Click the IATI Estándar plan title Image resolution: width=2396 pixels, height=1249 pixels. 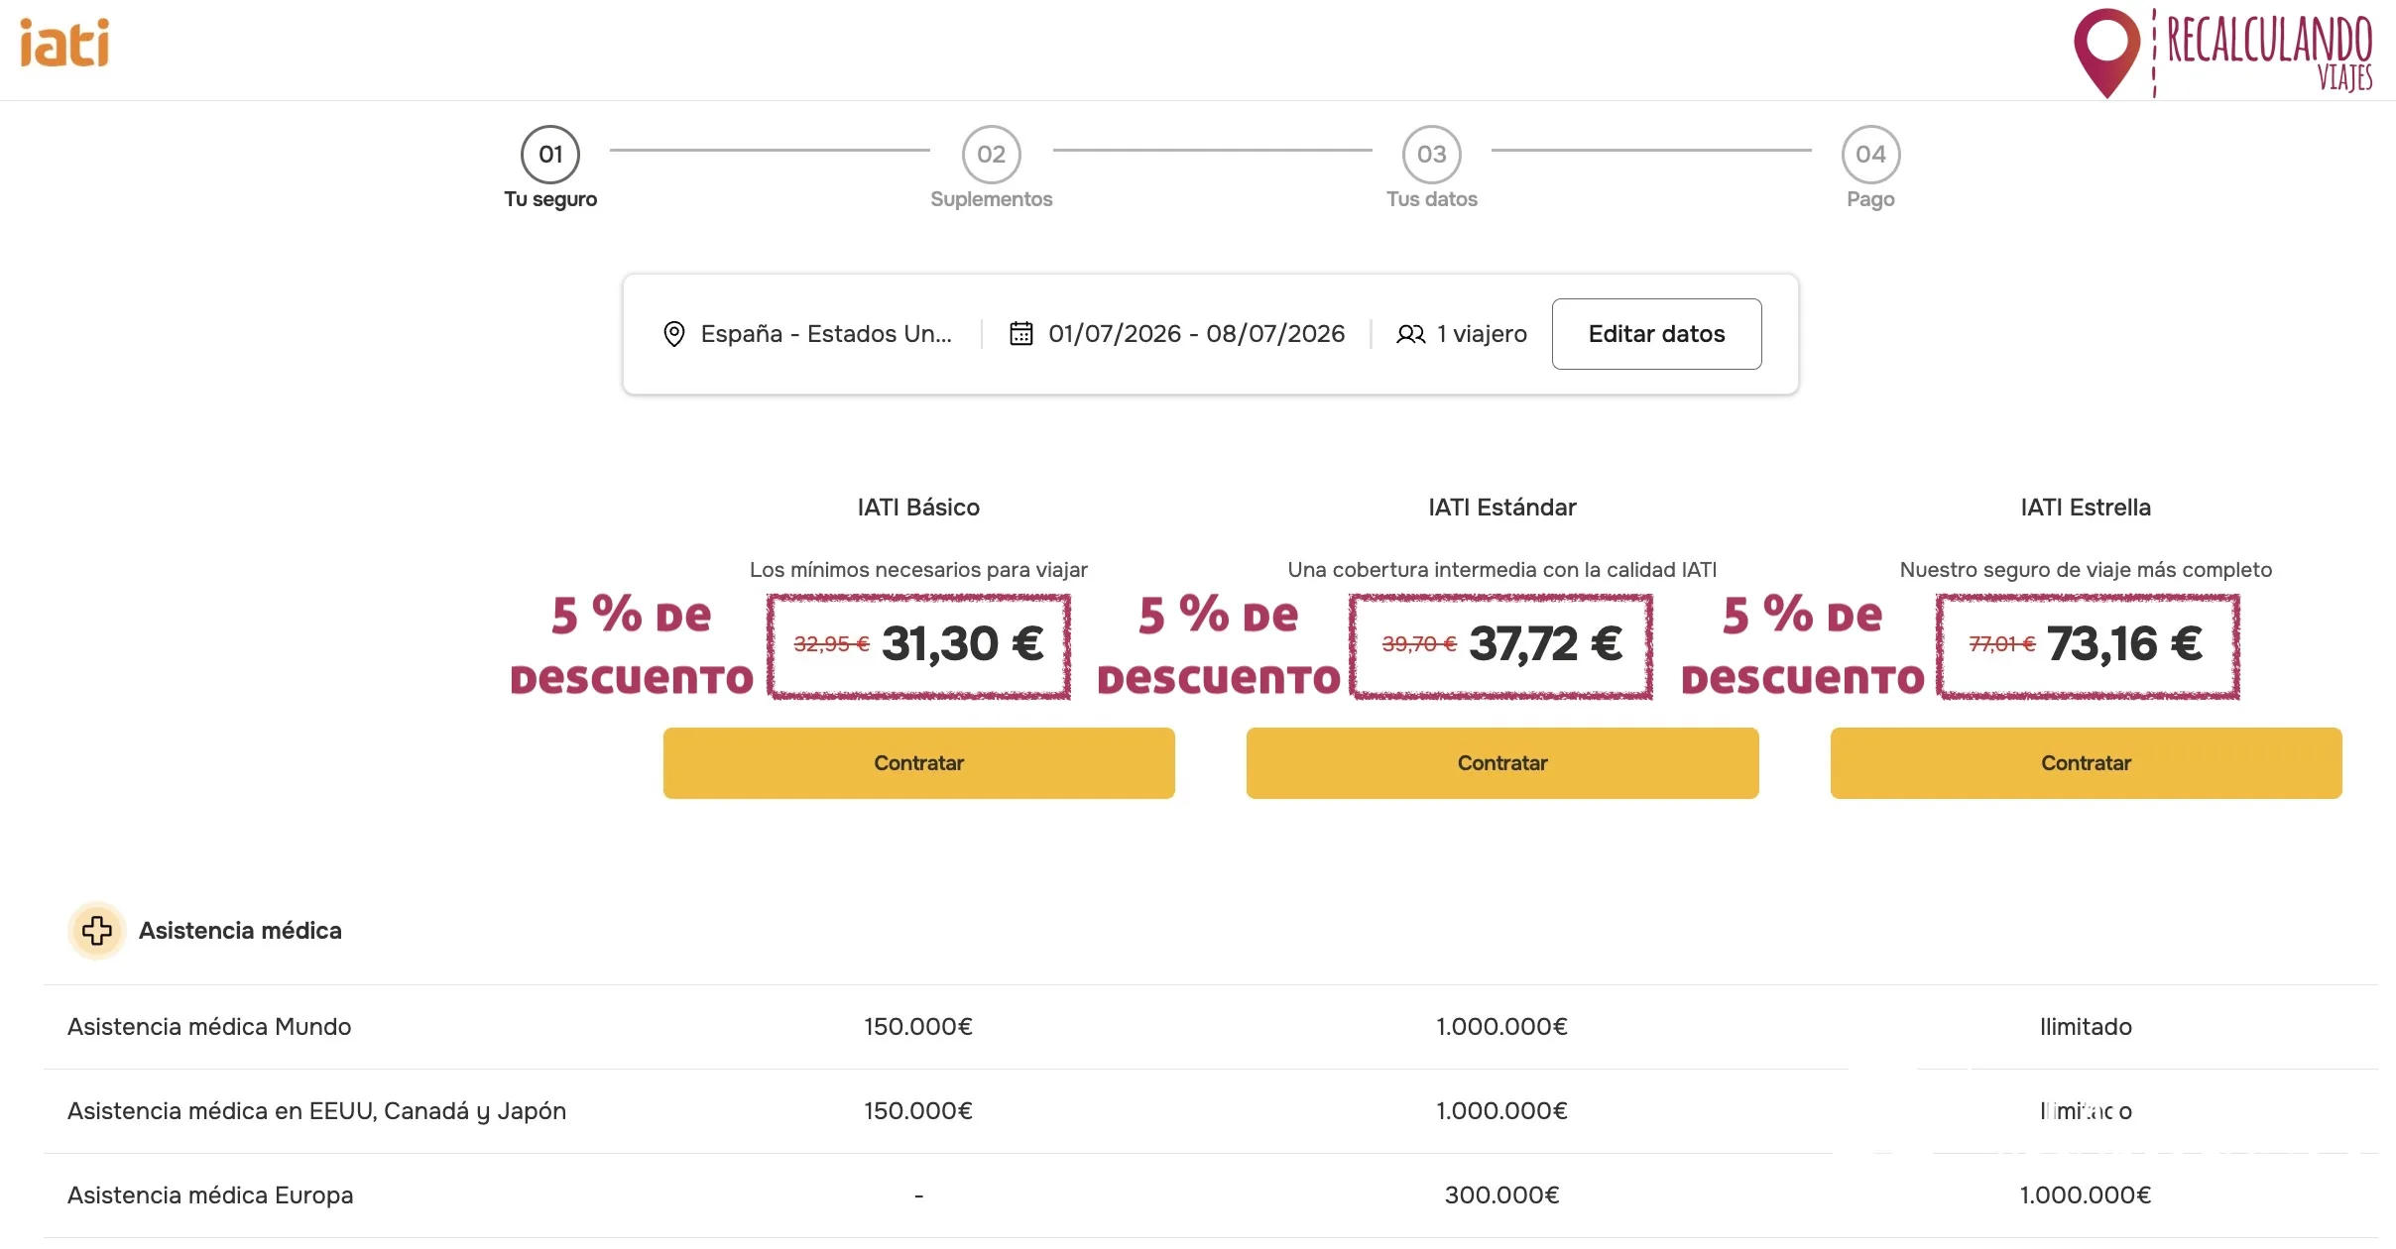coord(1502,508)
